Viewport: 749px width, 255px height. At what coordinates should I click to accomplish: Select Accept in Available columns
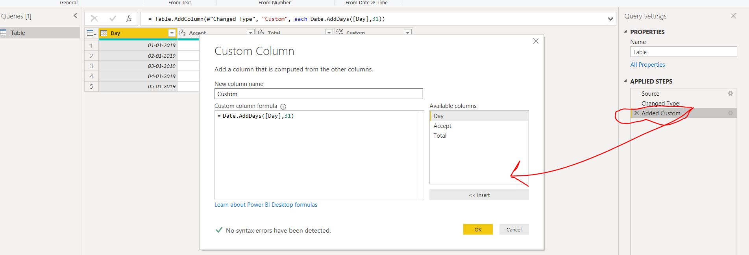point(479,126)
